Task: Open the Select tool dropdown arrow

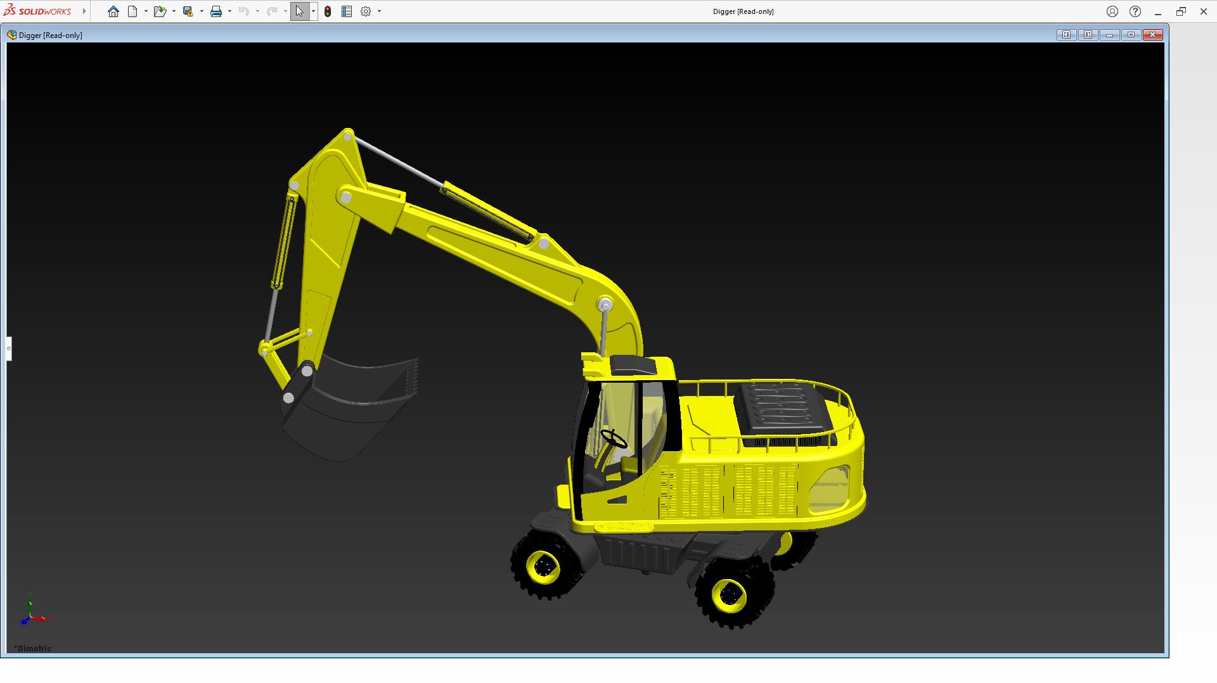Action: 313,11
